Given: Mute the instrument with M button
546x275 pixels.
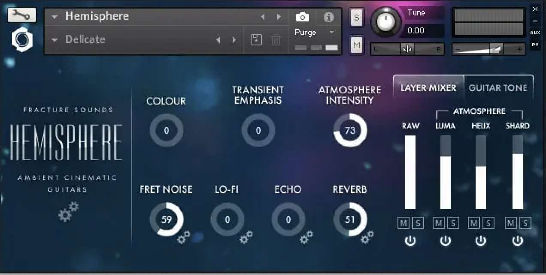Looking at the screenshot, I should pyautogui.click(x=356, y=45).
